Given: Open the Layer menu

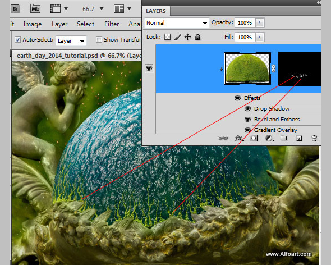Looking at the screenshot, I should tap(59, 24).
